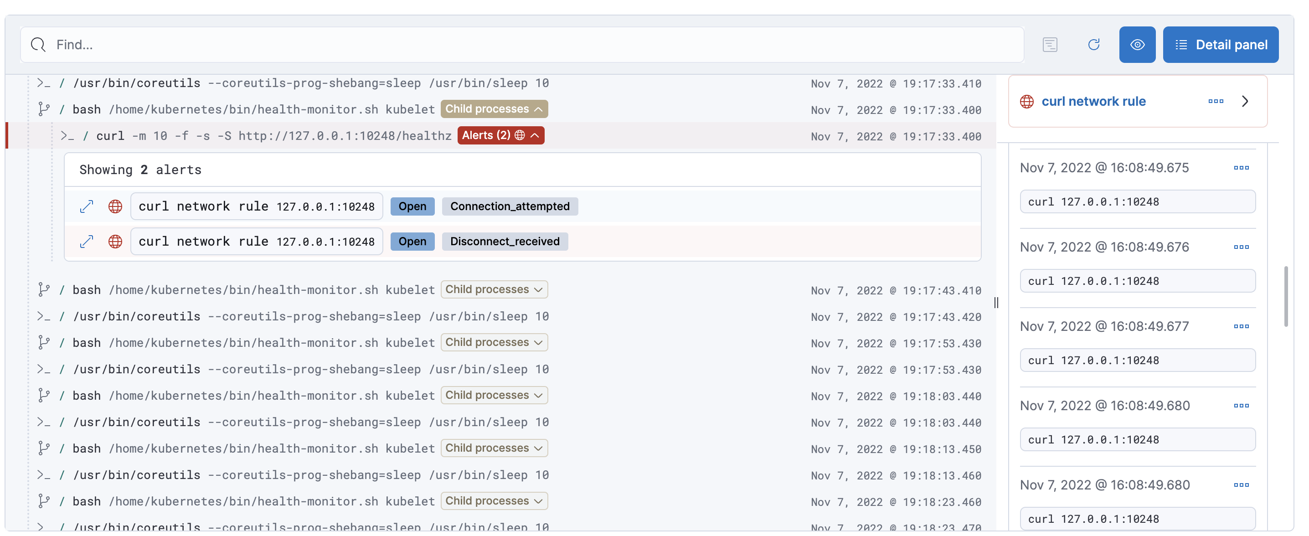This screenshot has width=1309, height=536.
Task: Click network globe icon on Connection_attempted alert
Action: coord(115,206)
